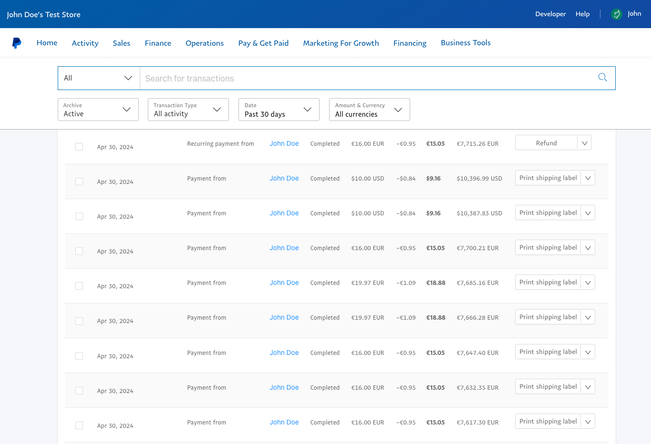Image resolution: width=651 pixels, height=444 pixels.
Task: Tick checkbox for Recurring payment €16.00 row
Action: click(x=79, y=147)
